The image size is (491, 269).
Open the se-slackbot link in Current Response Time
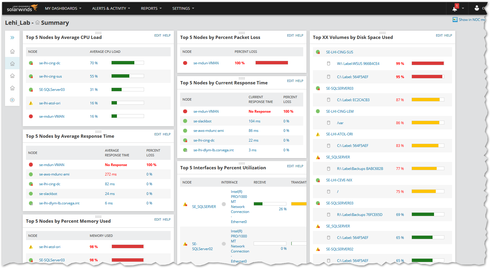pos(203,121)
